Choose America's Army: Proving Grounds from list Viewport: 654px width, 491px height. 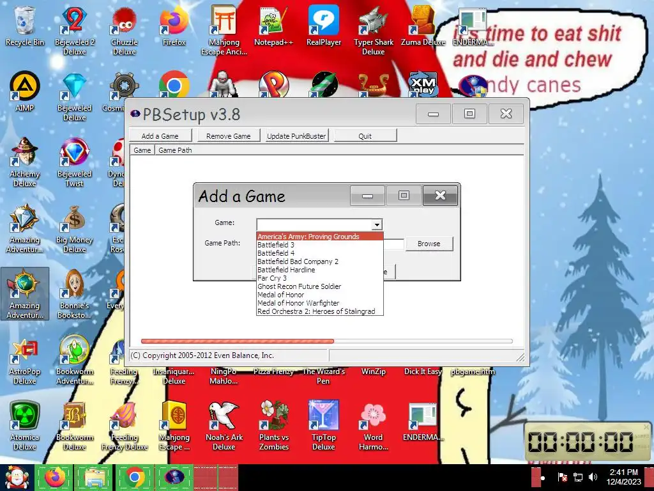tap(320, 237)
